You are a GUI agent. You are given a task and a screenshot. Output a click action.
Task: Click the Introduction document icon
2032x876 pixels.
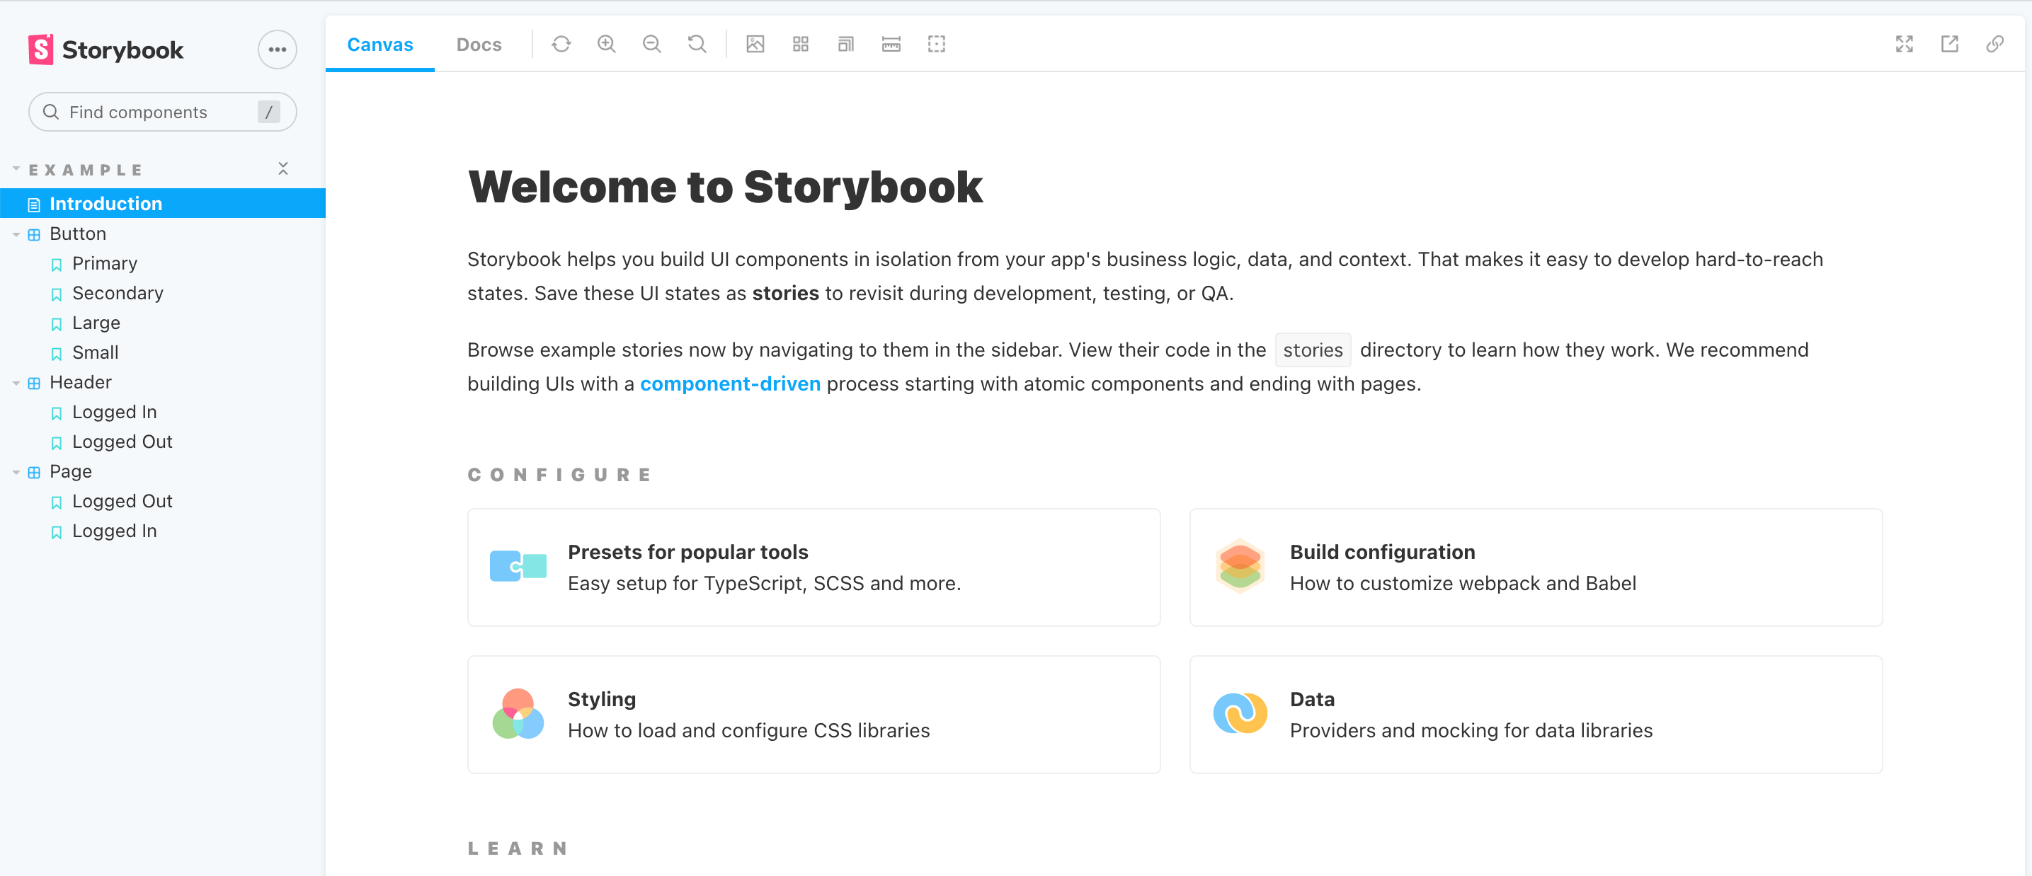[34, 205]
